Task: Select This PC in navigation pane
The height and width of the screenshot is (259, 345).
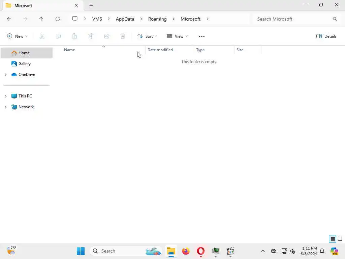Action: click(x=25, y=96)
